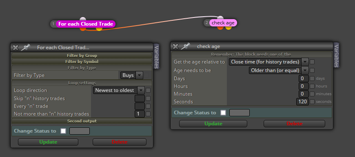Click Update in Closed Trade panel
Image resolution: width=355 pixels, height=157 pixels.
tap(48, 142)
